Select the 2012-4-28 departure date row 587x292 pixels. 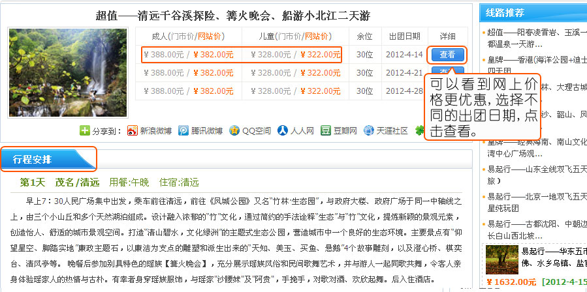coord(404,91)
